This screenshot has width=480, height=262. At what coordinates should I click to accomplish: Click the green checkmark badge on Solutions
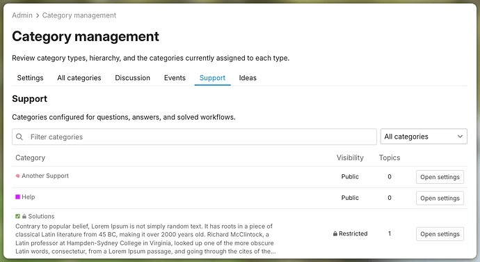17,216
